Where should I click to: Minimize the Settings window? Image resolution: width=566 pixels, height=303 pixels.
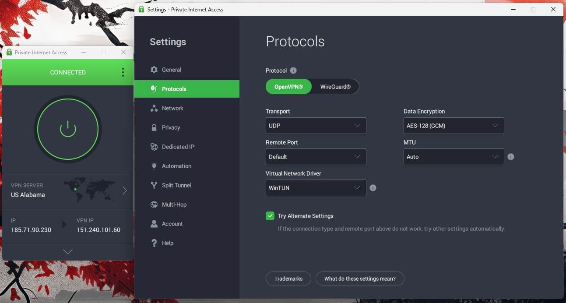coord(513,9)
